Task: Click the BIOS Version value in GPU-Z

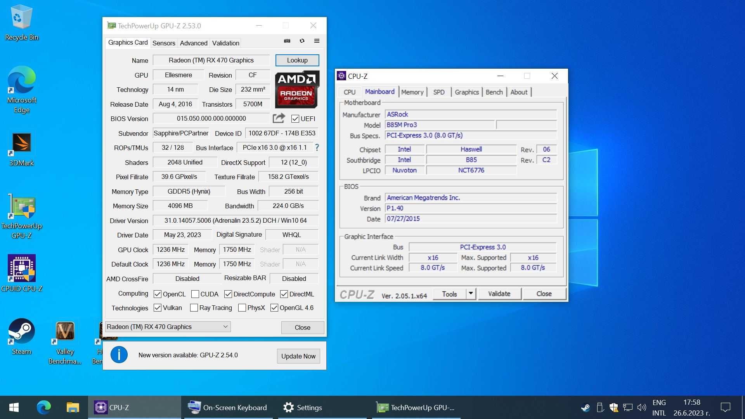Action: (x=211, y=118)
